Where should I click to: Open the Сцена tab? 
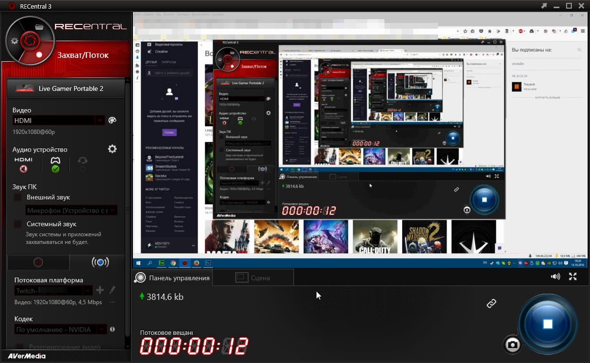253,277
